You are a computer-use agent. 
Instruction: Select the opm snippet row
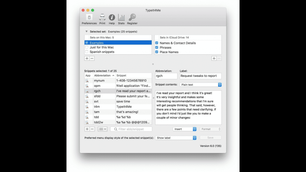click(x=118, y=86)
